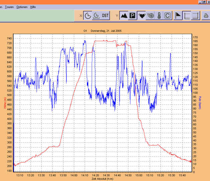
Task: Show the temperature thermometer curve
Action: pyautogui.click(x=159, y=15)
